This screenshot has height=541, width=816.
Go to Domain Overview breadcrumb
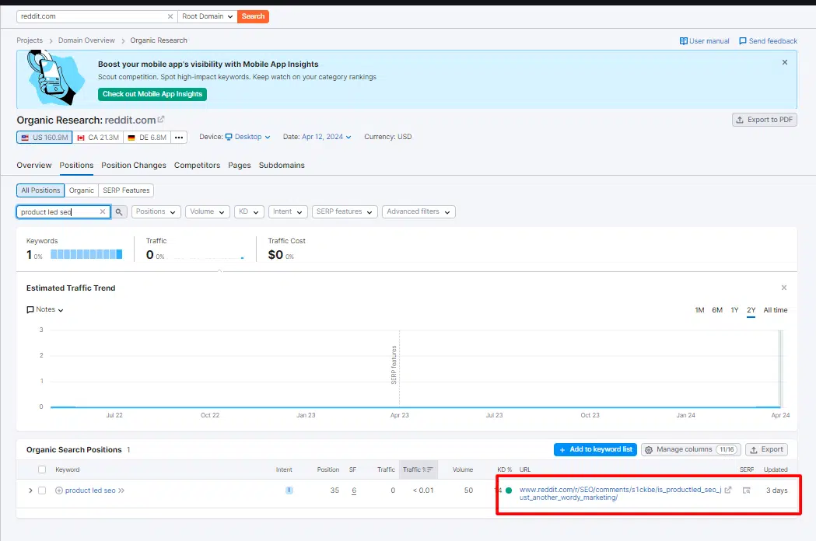(86, 40)
